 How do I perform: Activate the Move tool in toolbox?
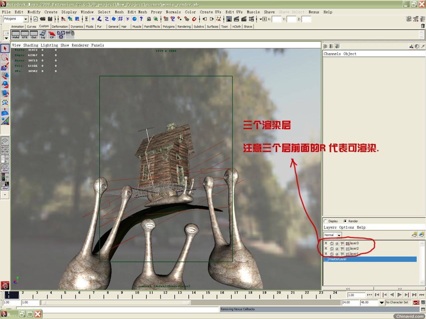pos(5,75)
